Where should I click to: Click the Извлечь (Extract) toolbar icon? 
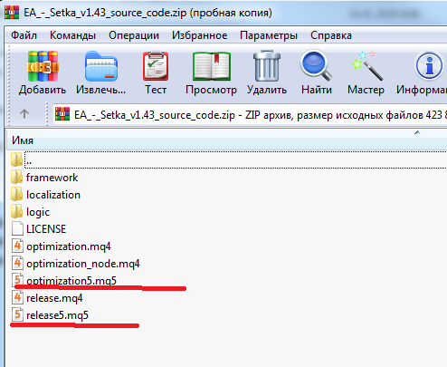point(100,66)
